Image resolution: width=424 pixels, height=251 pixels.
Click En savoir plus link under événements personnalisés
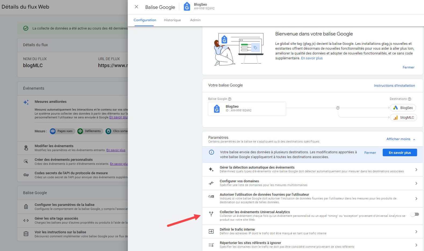click(119, 164)
